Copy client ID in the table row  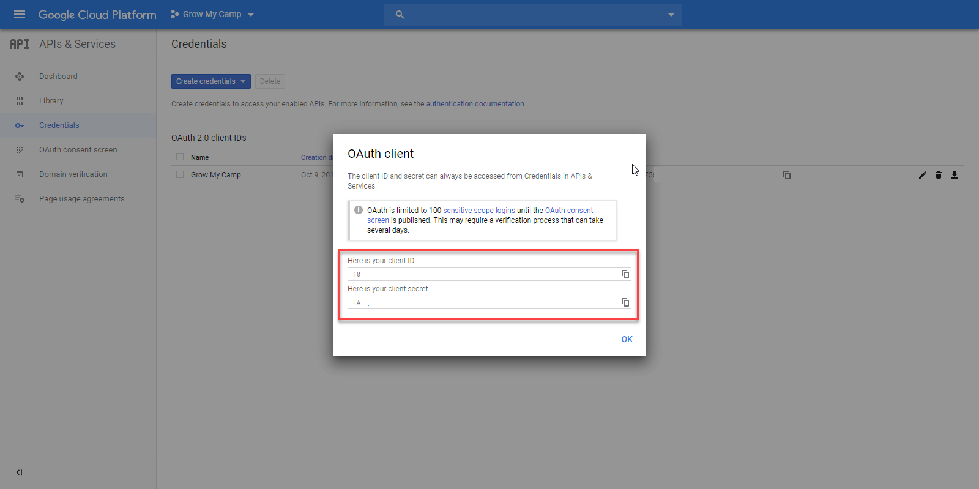pos(787,175)
